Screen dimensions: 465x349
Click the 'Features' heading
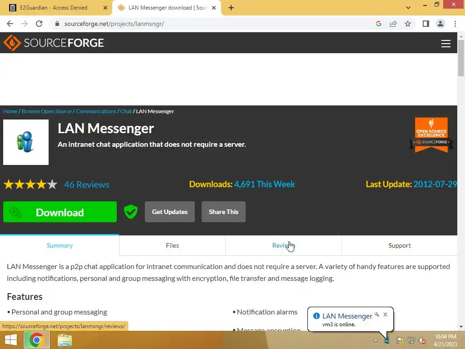[x=25, y=297]
